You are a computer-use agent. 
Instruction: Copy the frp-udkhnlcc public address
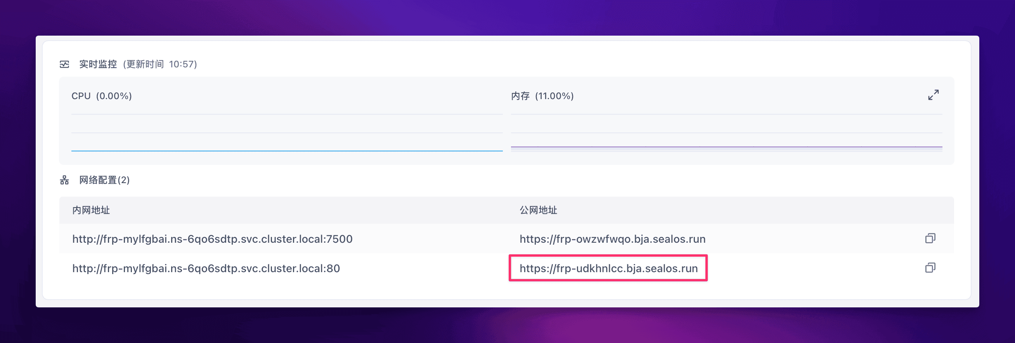(930, 268)
